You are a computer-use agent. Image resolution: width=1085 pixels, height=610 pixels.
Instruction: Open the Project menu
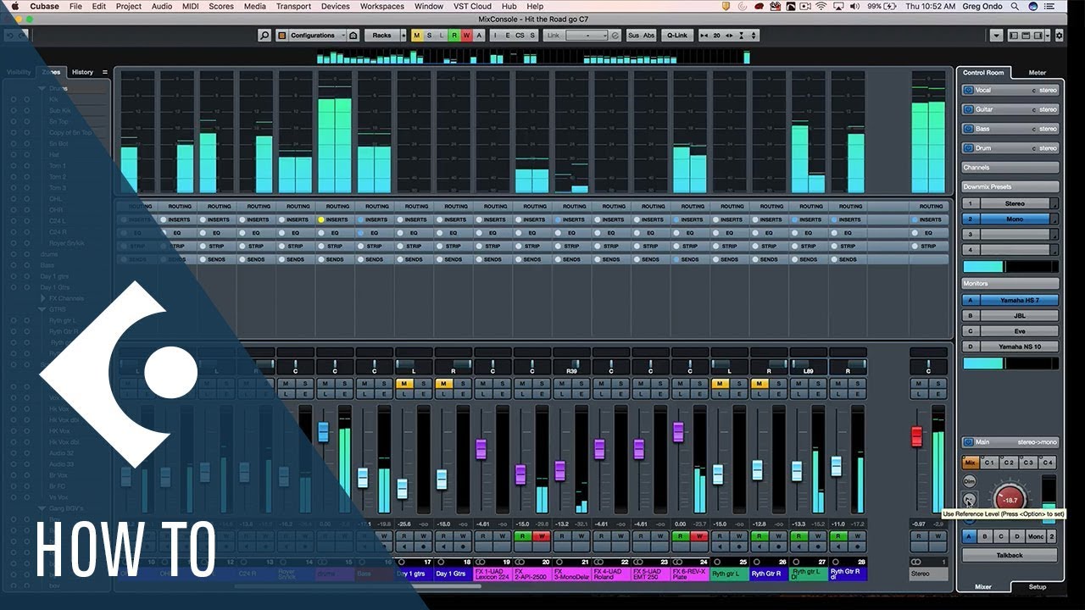[129, 6]
